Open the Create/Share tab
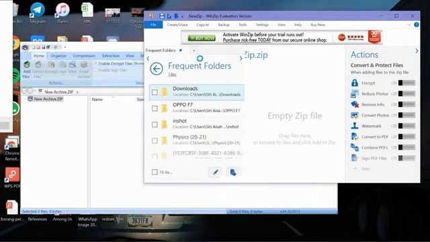 point(177,25)
